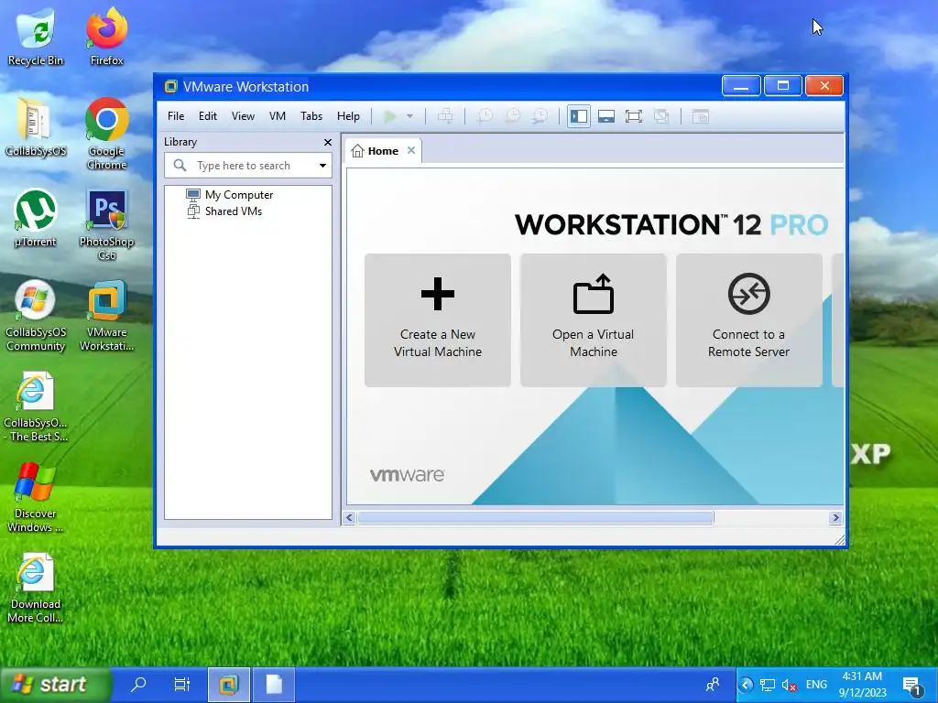Open the Edit menu
Image resolution: width=938 pixels, height=703 pixels.
tap(208, 116)
